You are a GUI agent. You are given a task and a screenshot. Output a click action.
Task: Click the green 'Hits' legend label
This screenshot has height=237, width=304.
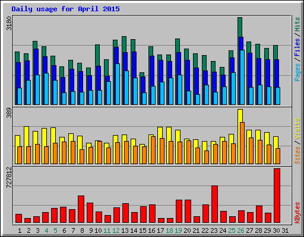coord(297,24)
